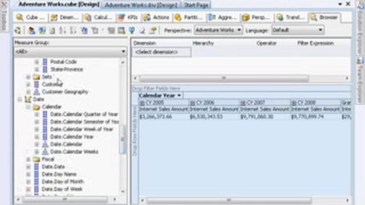365x205 pixels.
Task: Click the Operator column header
Action: (266, 43)
